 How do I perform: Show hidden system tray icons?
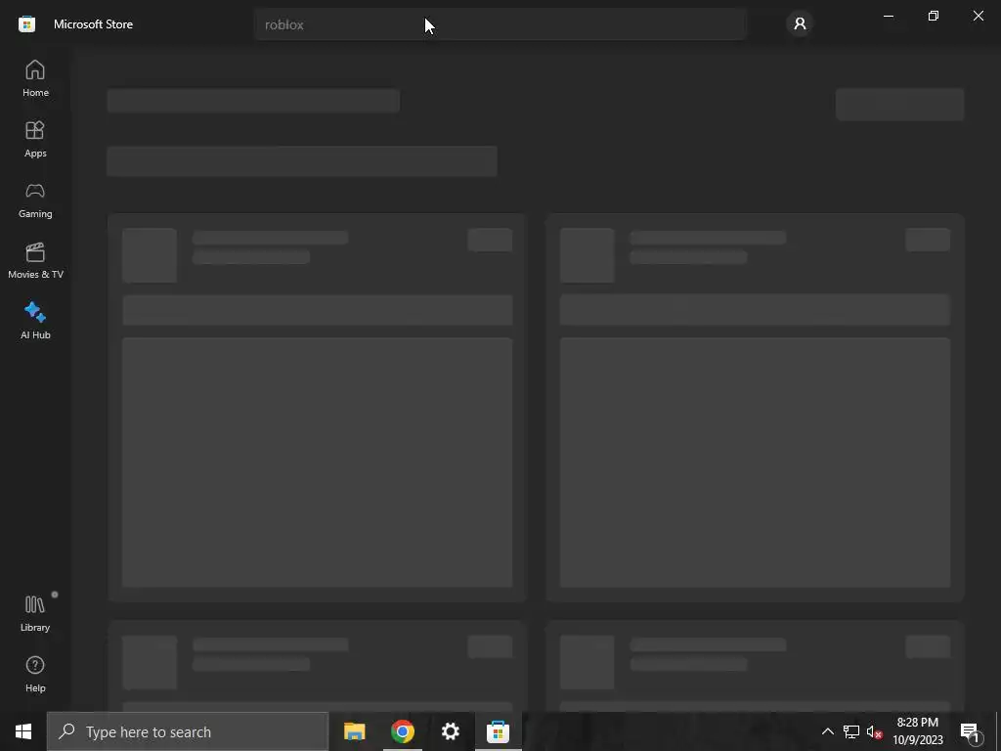tap(827, 731)
